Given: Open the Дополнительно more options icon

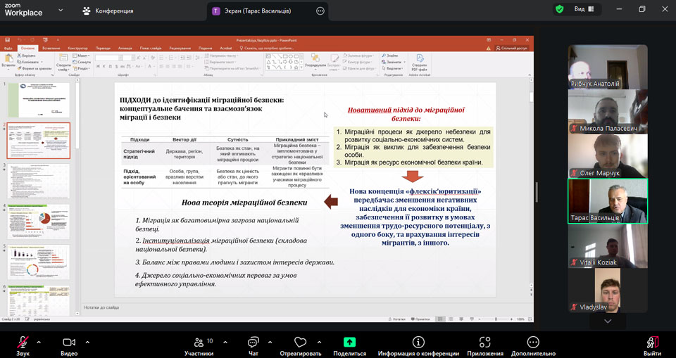Looking at the screenshot, I should click(x=533, y=343).
